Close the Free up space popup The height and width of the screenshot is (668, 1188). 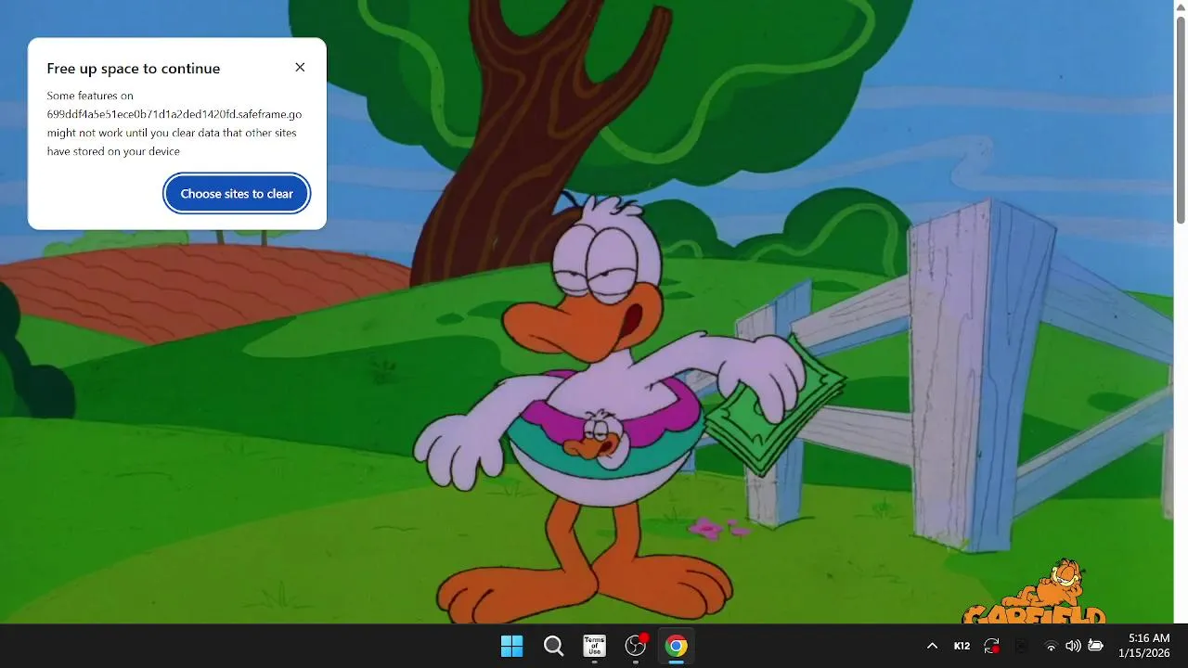[x=300, y=67]
